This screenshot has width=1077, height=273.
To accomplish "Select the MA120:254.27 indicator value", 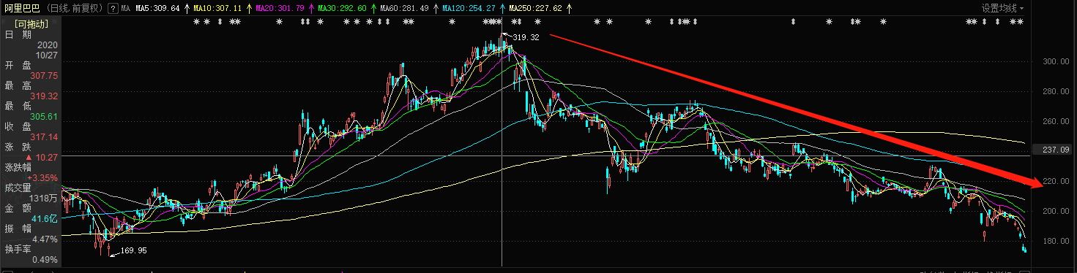I will (469, 9).
